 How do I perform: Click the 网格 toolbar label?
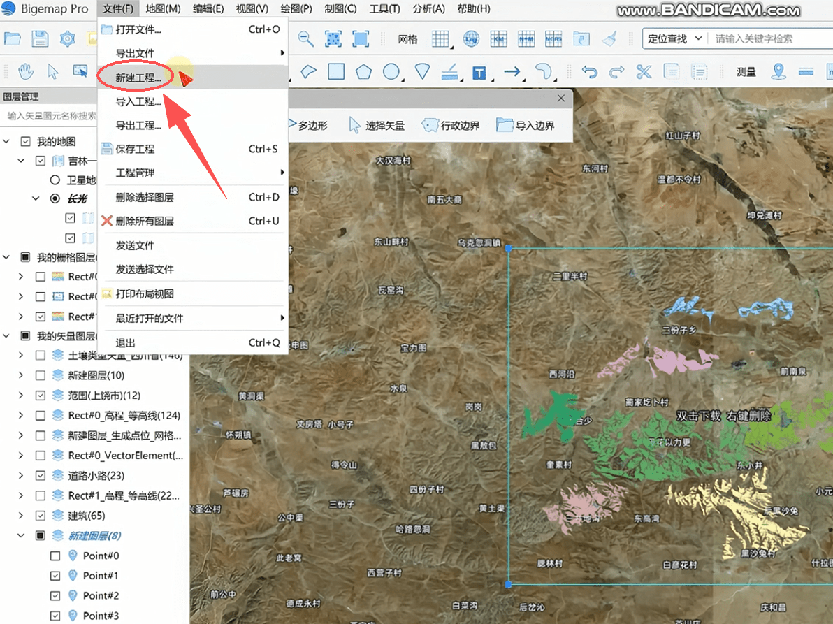[x=407, y=39]
